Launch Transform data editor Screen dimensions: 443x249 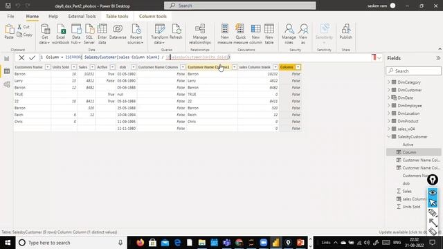(159, 34)
